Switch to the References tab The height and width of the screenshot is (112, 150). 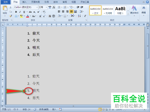46,2
